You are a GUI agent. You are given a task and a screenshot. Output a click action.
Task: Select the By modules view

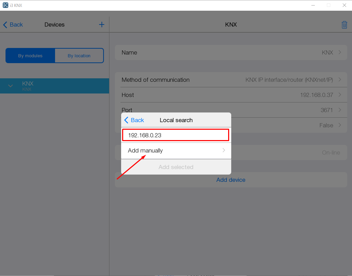pyautogui.click(x=30, y=56)
